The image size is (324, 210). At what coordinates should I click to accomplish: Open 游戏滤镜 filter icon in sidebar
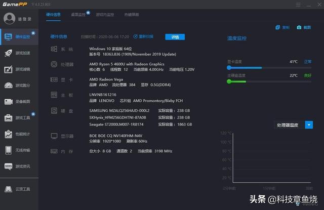pos(8,69)
